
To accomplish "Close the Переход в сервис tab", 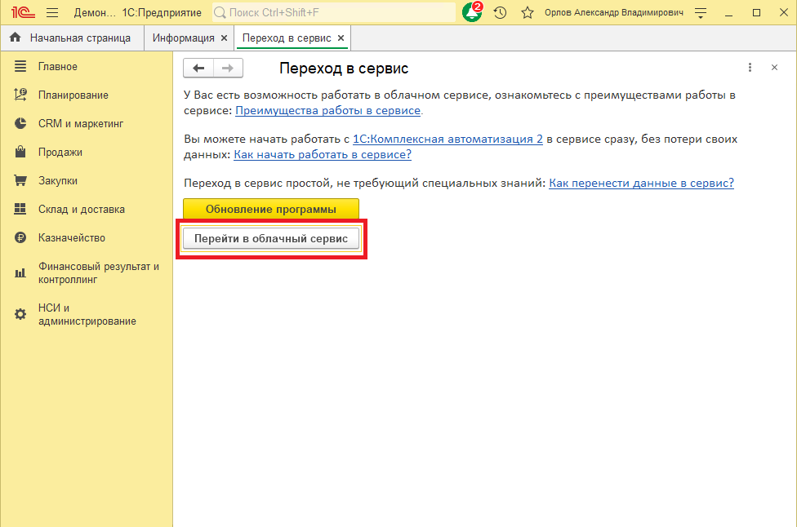I will coord(341,38).
